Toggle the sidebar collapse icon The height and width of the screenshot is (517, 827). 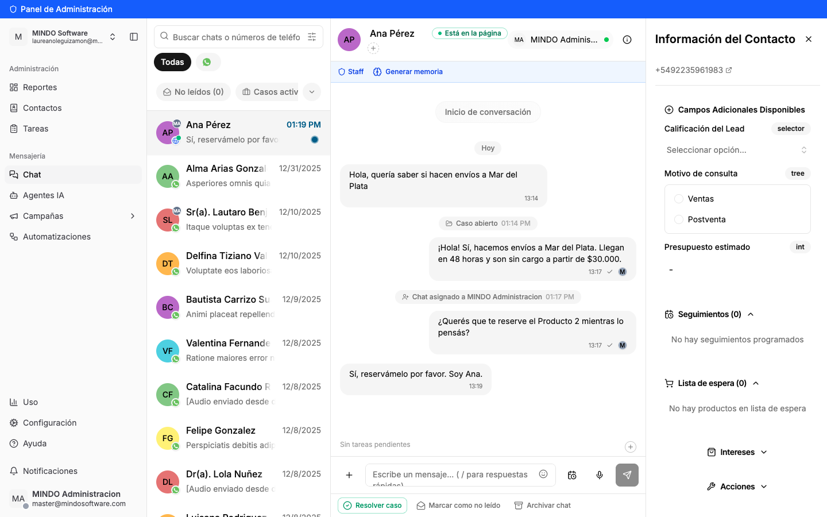[x=134, y=37]
